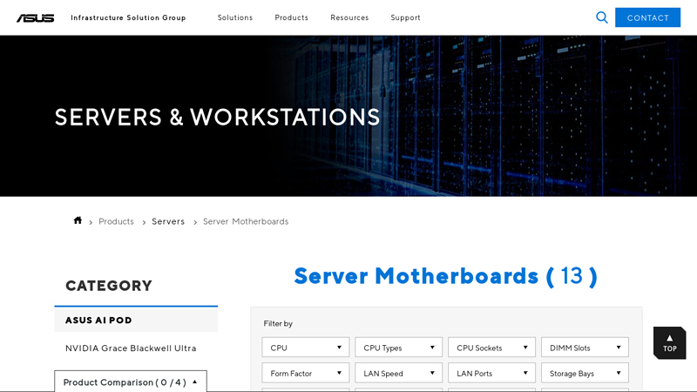697x392 pixels.
Task: Open the LAN Speed filter dropdown
Action: [x=398, y=374]
